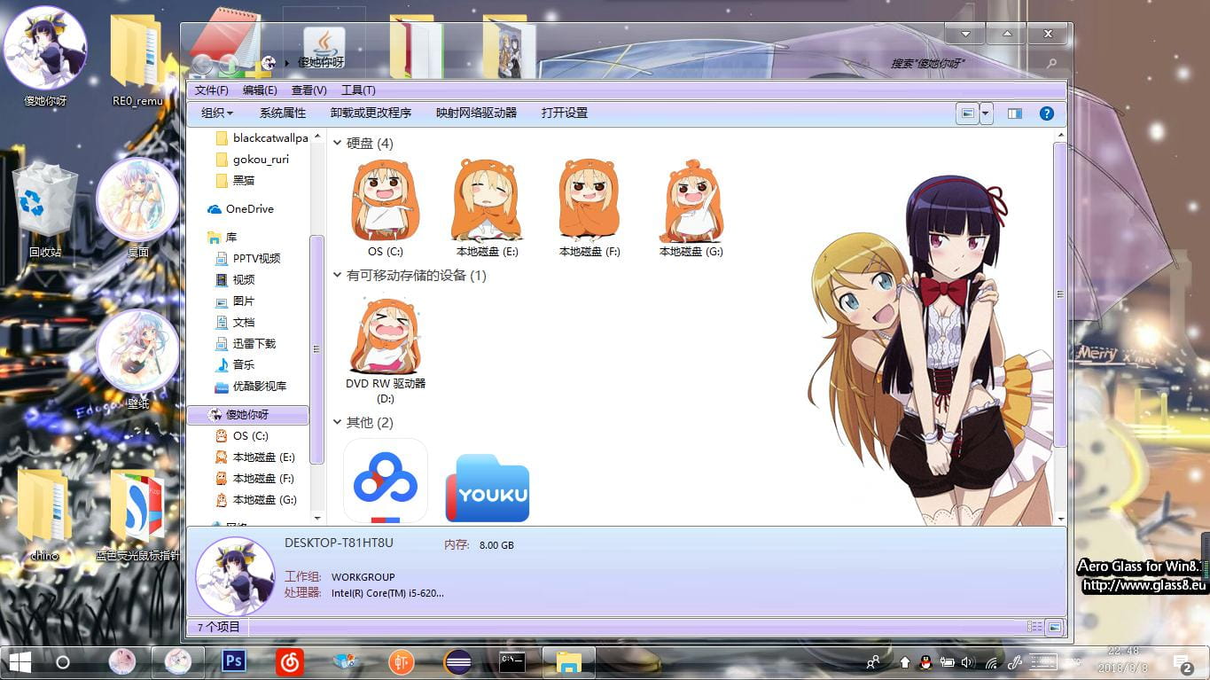Click the blue help question-mark icon
This screenshot has height=680, width=1210.
coord(1047,113)
